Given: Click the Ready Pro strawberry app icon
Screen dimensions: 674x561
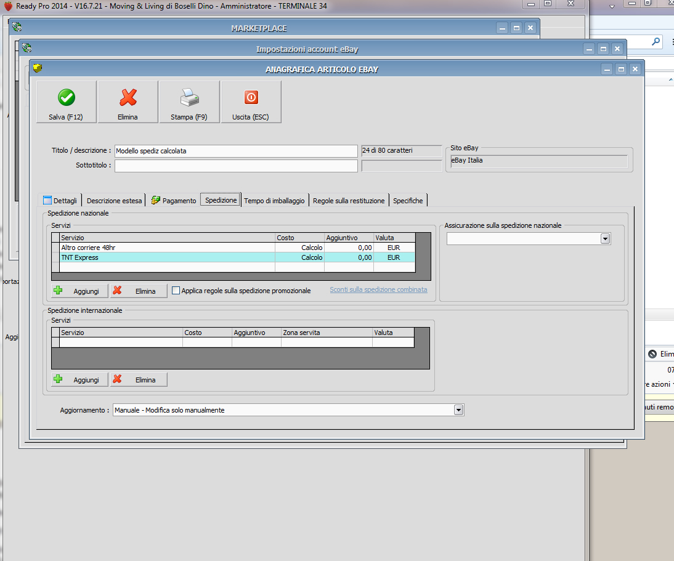Looking at the screenshot, I should tap(8, 6).
